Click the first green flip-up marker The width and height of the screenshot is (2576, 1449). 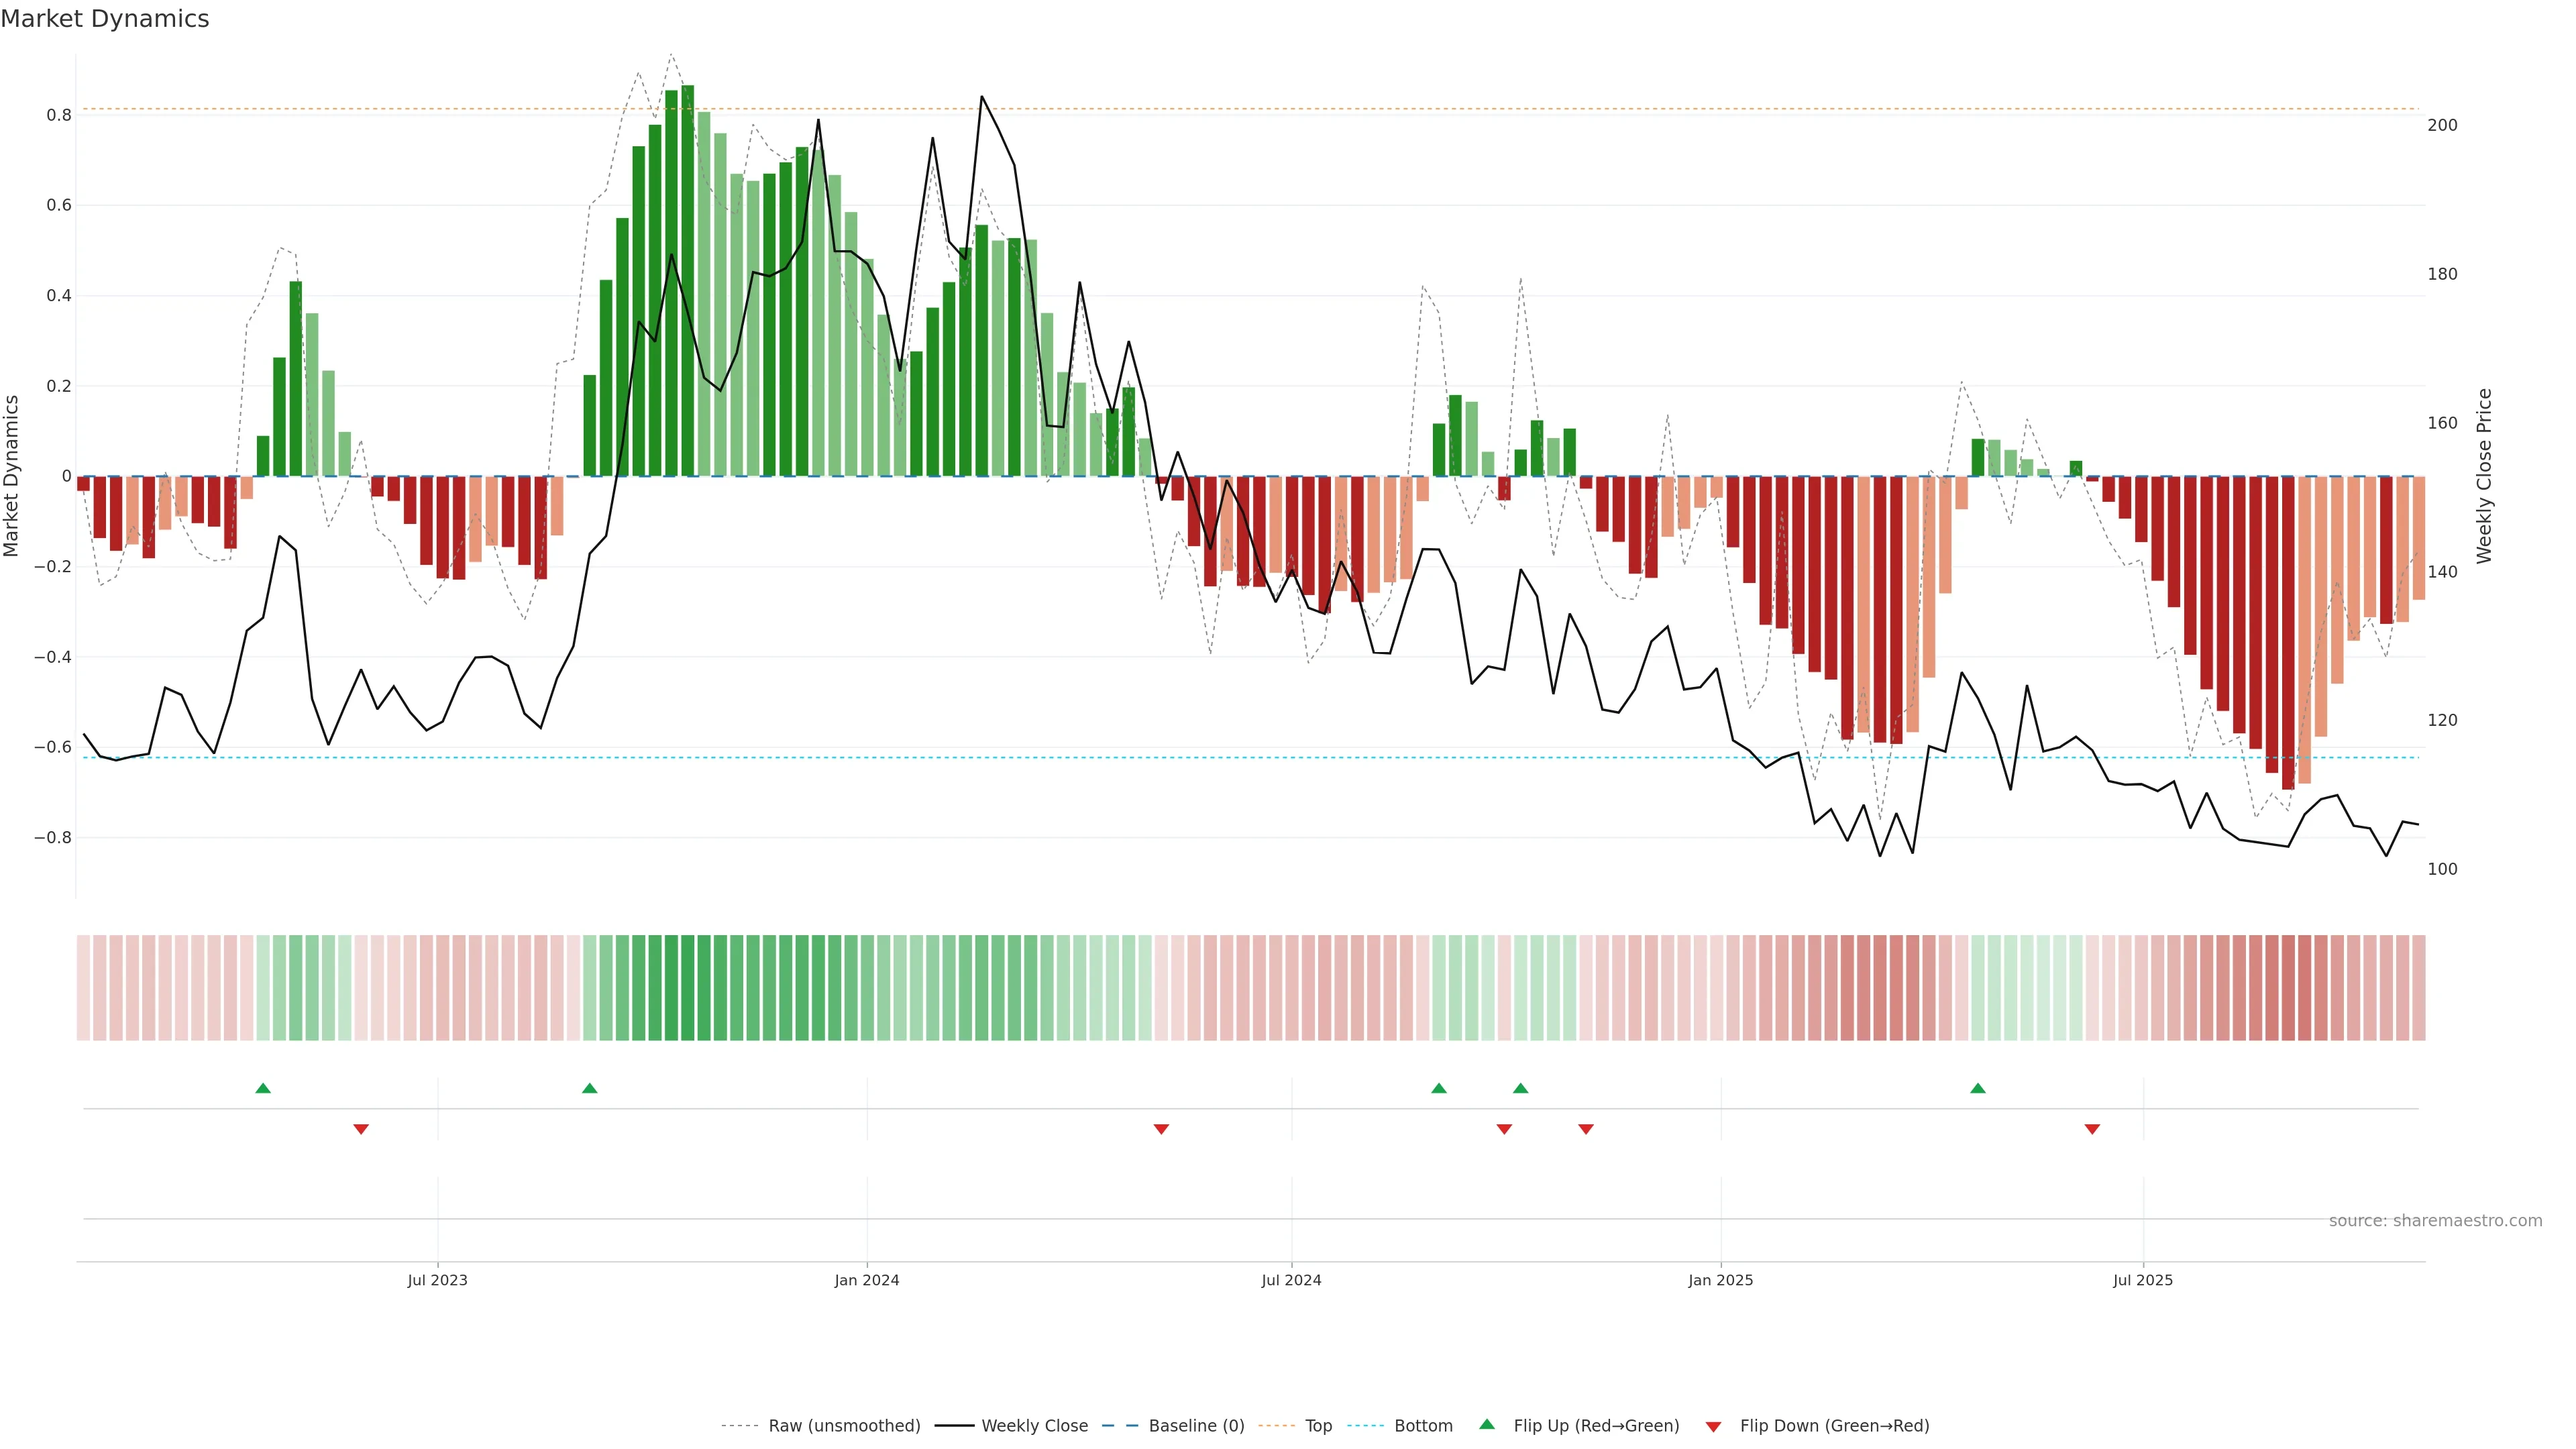(263, 1088)
